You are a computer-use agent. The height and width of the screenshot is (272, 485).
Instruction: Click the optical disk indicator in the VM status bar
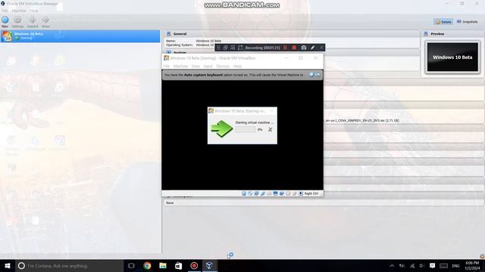(250, 193)
